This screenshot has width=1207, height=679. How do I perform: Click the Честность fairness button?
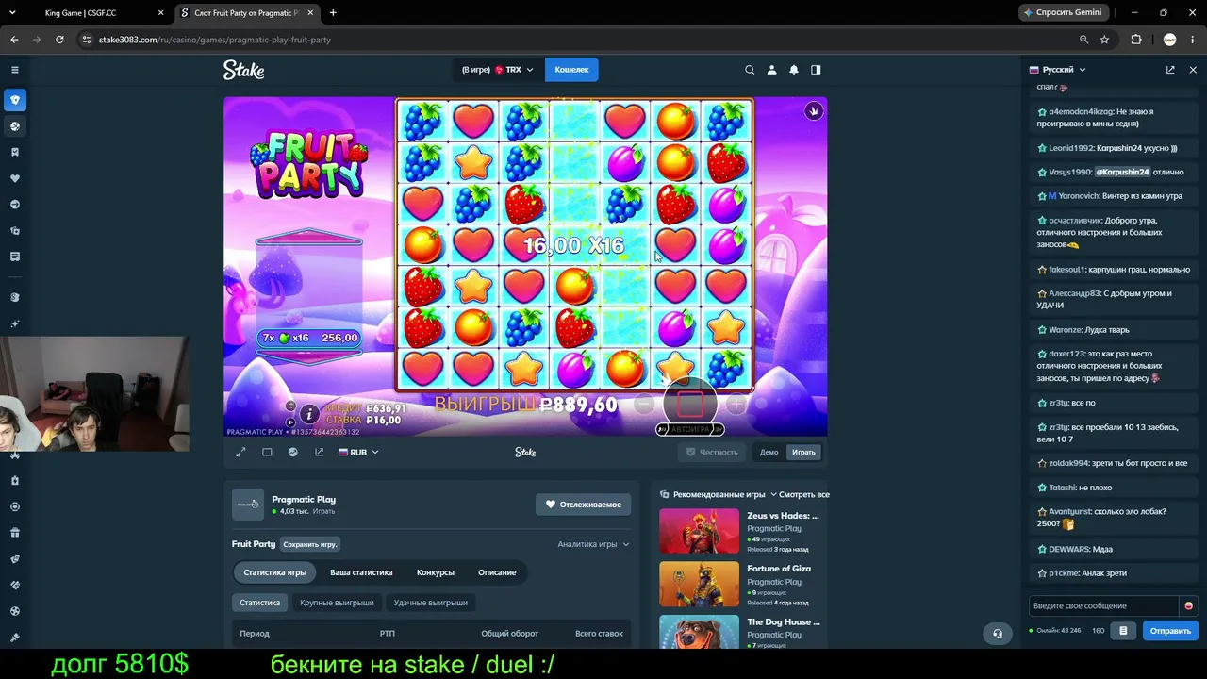(712, 453)
